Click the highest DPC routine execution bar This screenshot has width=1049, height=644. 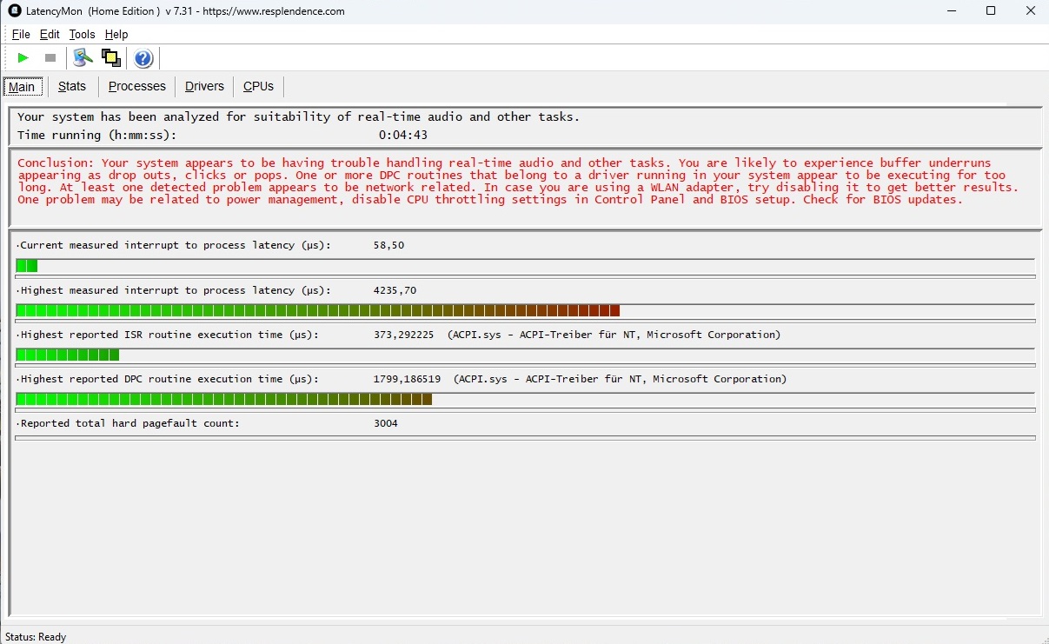[525, 399]
